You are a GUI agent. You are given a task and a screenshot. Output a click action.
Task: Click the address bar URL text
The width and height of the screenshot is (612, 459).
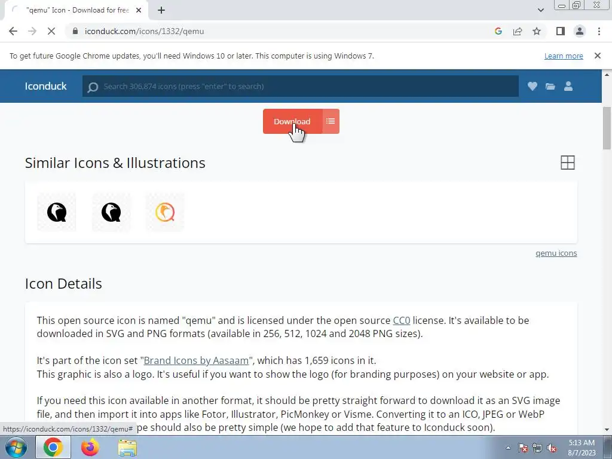[x=144, y=31]
